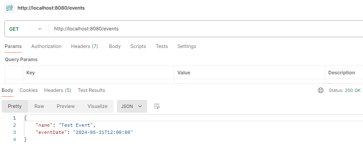Open the response Headers (5) tab

(x=58, y=90)
